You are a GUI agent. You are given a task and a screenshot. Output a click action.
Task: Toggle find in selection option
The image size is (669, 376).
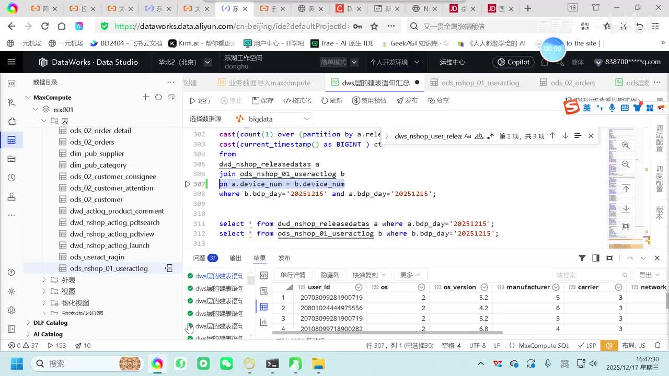pyautogui.click(x=578, y=136)
